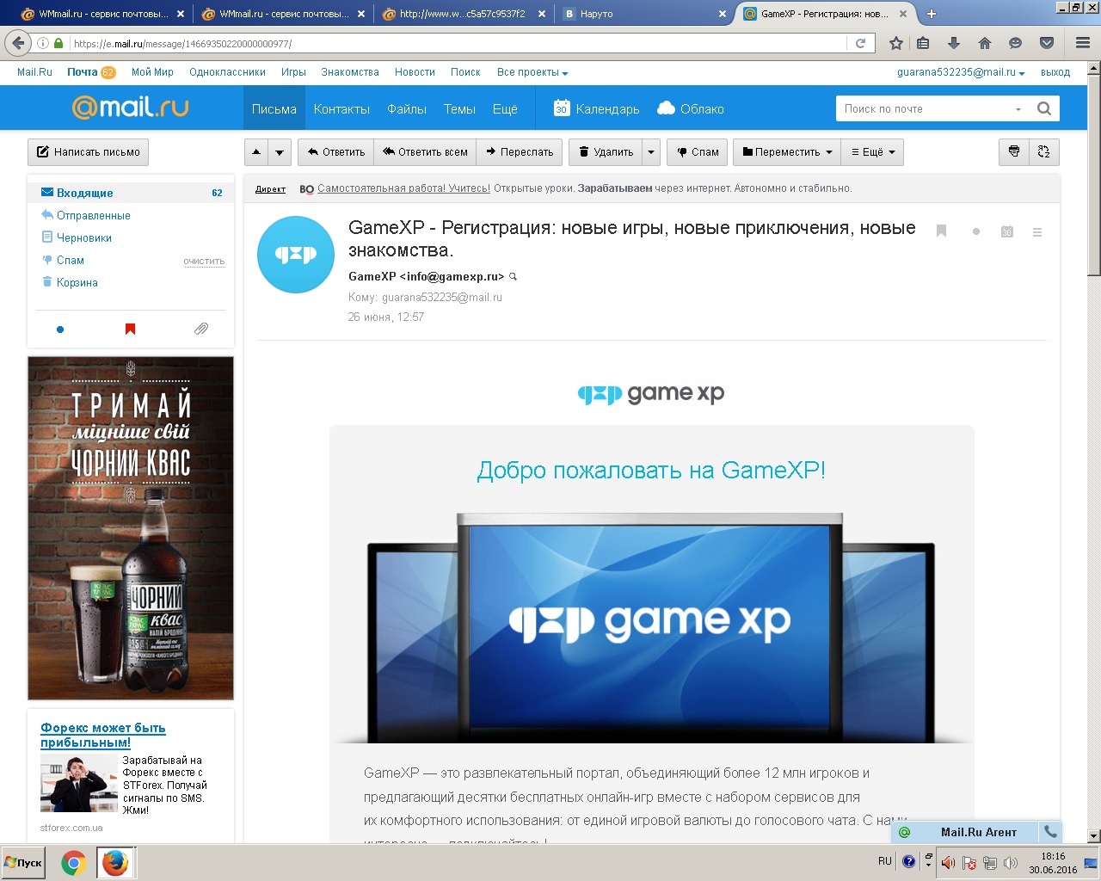Click the browser back arrow button

pyautogui.click(x=18, y=43)
